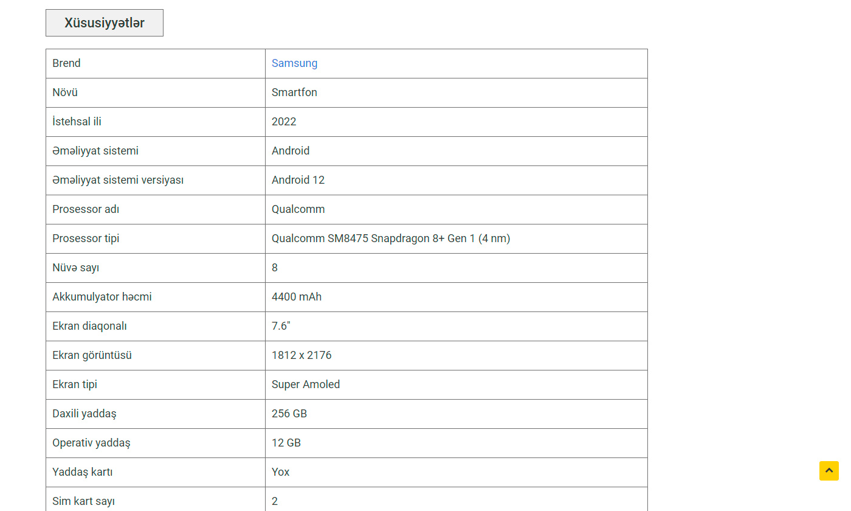Select the Smartfon value in Növü row

(x=294, y=92)
